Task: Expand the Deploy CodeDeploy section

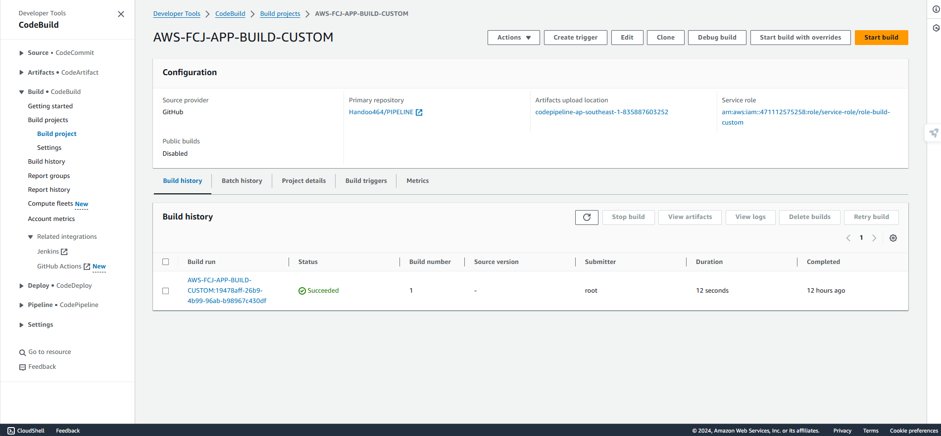Action: tap(21, 286)
